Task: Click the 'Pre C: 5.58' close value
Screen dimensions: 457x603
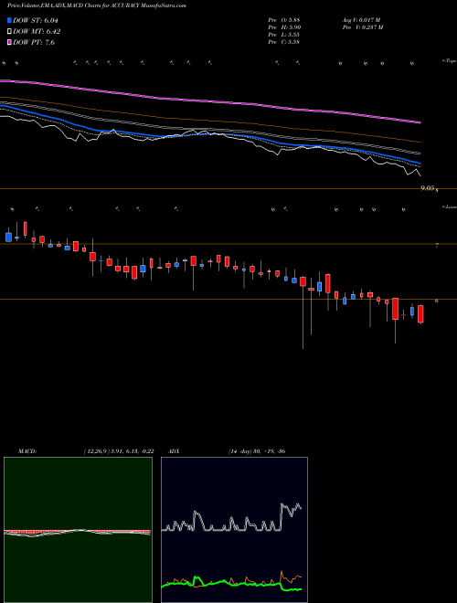Action: 284,42
